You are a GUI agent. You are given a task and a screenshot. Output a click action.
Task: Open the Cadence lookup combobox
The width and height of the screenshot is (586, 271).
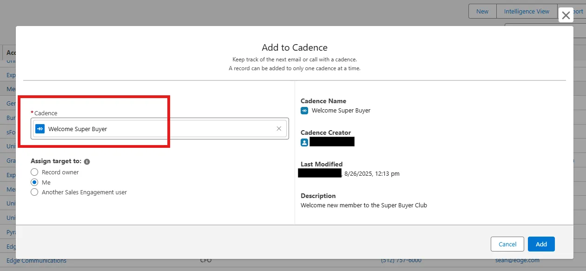[158, 129]
